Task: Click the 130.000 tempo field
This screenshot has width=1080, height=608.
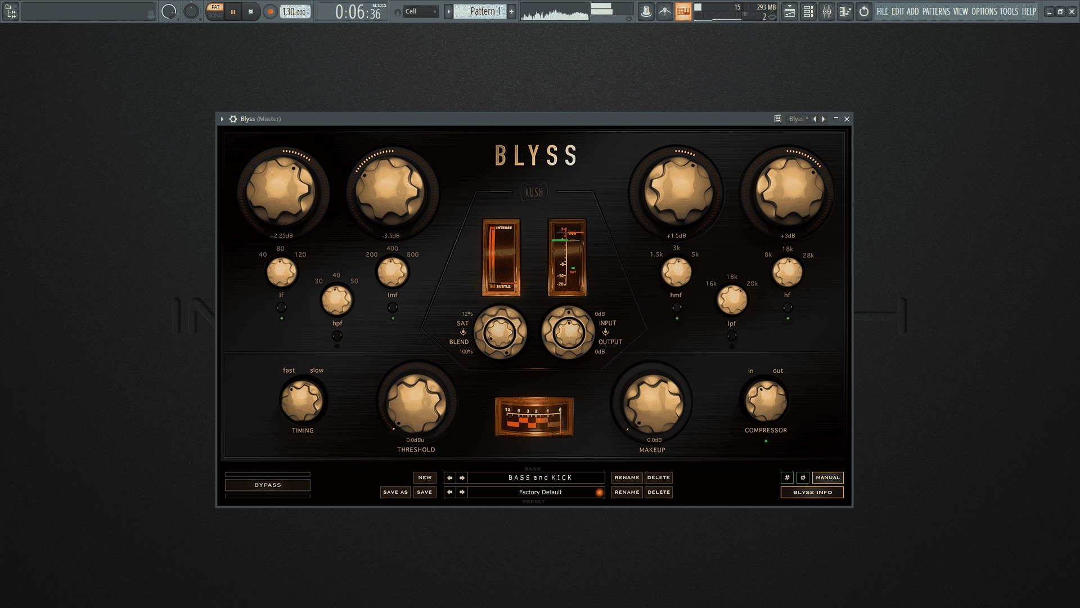Action: 295,11
